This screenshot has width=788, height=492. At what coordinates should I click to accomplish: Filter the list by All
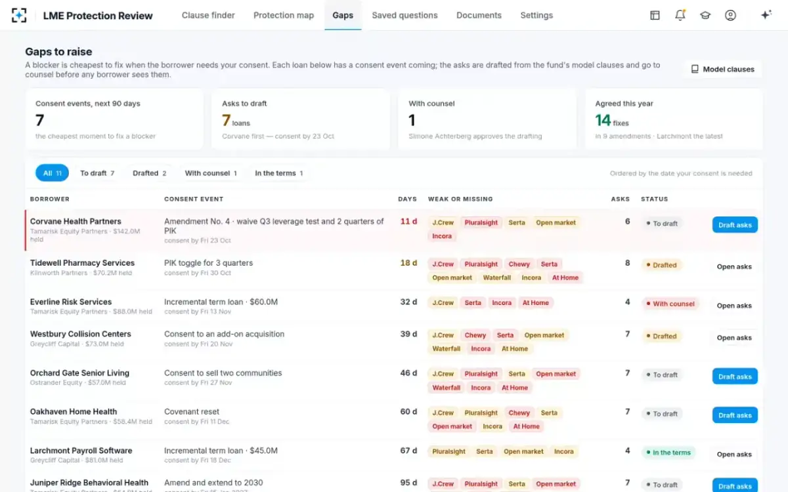pos(52,173)
